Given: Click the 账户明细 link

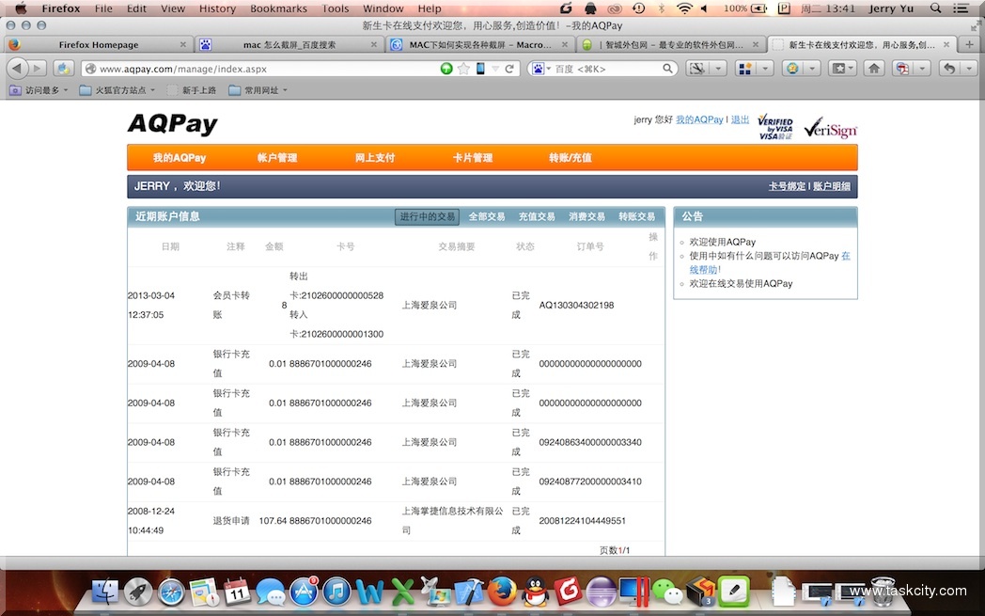Looking at the screenshot, I should pyautogui.click(x=832, y=186).
